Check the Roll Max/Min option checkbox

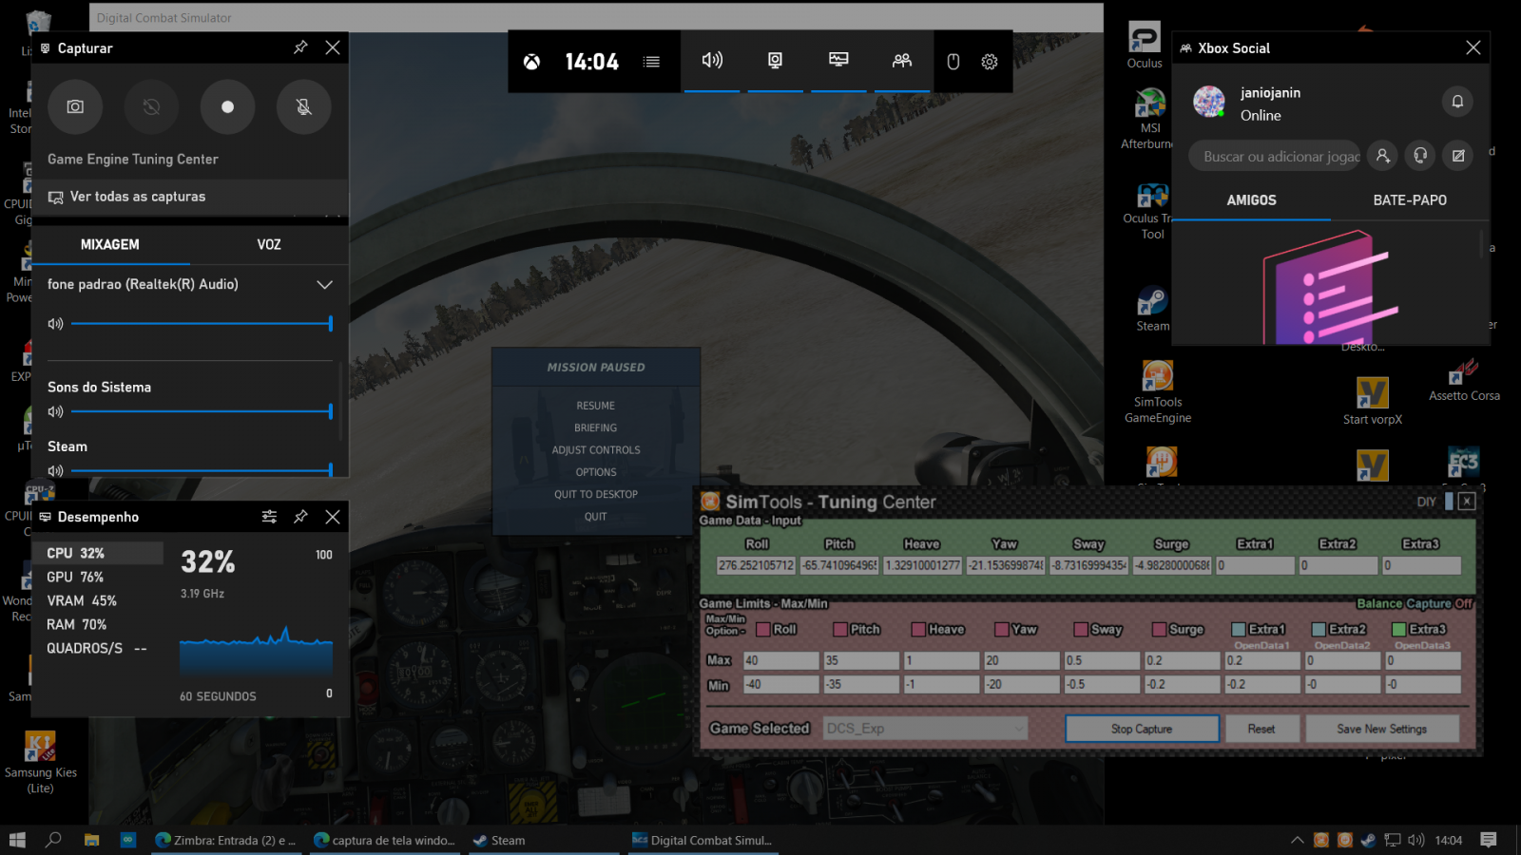[763, 629]
